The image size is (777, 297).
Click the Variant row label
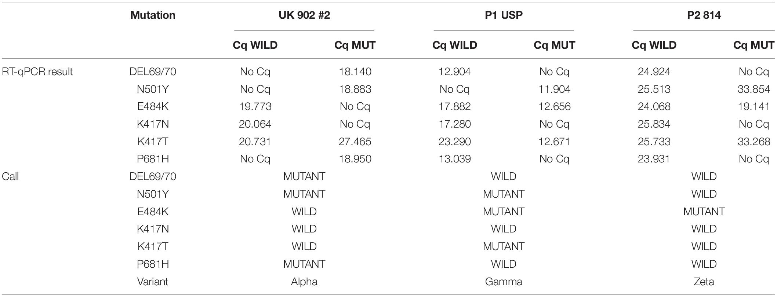(153, 282)
